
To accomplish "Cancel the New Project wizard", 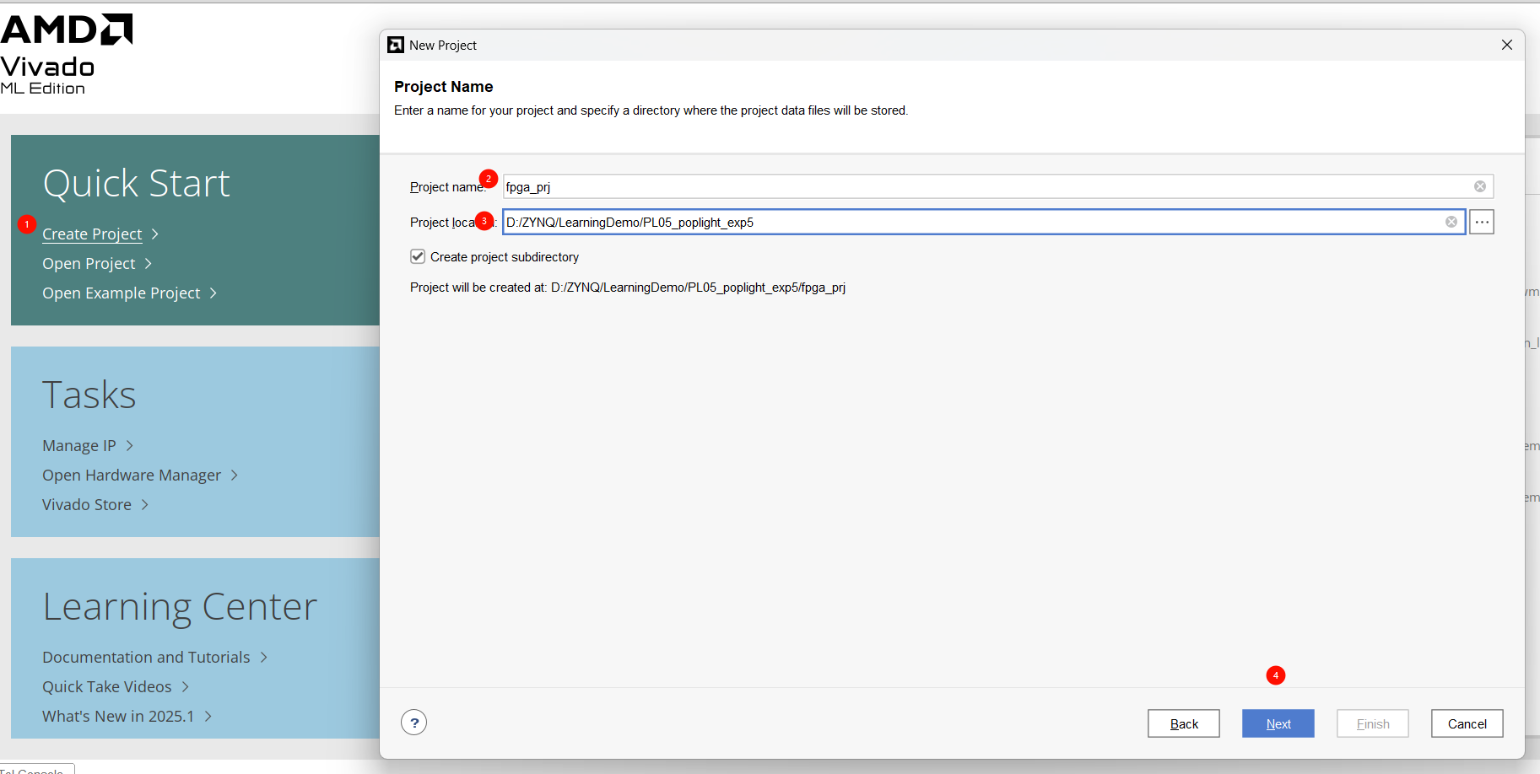I will (x=1467, y=723).
